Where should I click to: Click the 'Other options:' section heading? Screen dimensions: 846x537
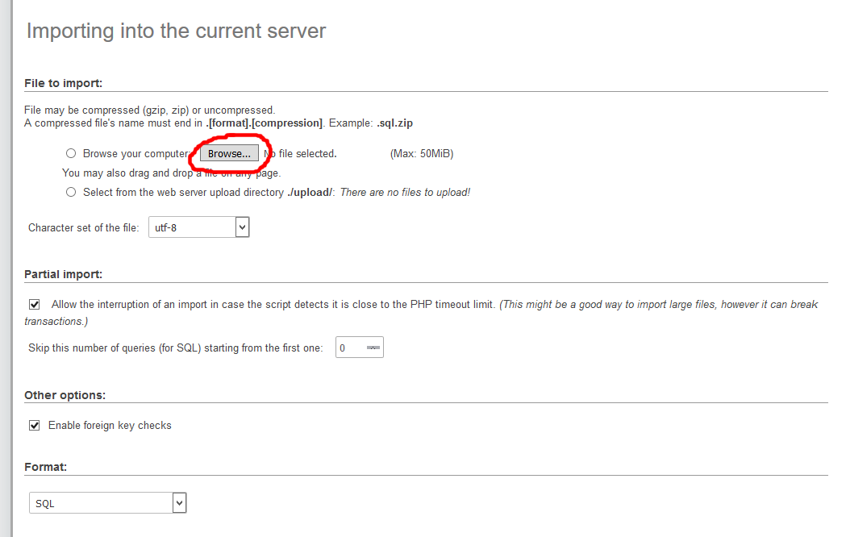pyautogui.click(x=65, y=395)
